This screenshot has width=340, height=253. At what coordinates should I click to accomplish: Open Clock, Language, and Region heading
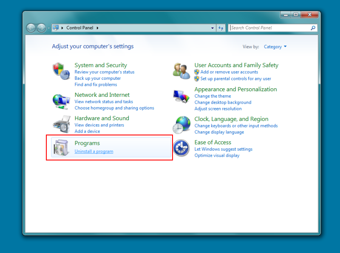click(x=231, y=119)
